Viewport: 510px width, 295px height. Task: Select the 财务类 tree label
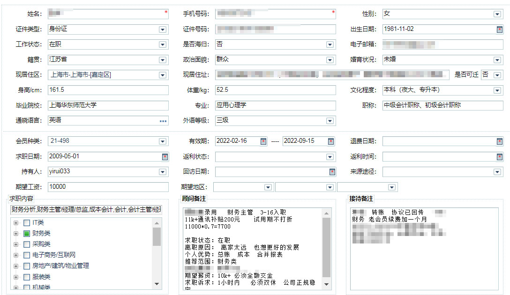point(41,234)
